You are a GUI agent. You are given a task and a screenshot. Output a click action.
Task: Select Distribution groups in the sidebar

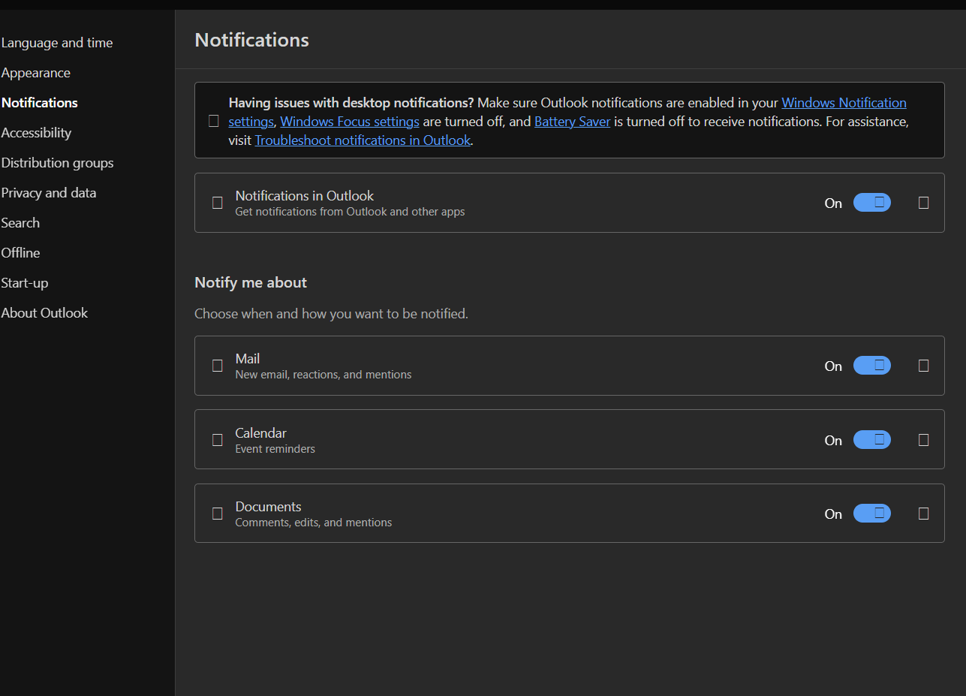pos(58,163)
